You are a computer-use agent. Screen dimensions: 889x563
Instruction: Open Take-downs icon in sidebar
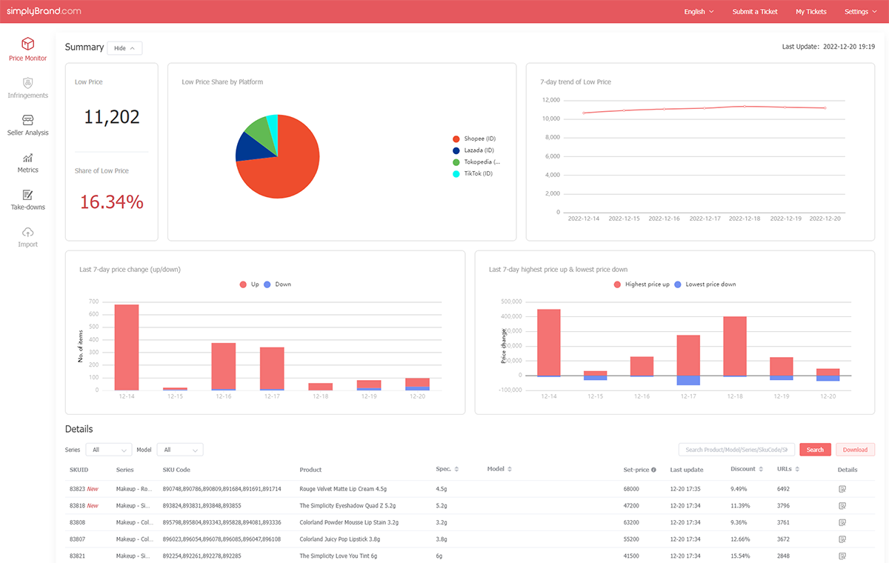(x=27, y=195)
